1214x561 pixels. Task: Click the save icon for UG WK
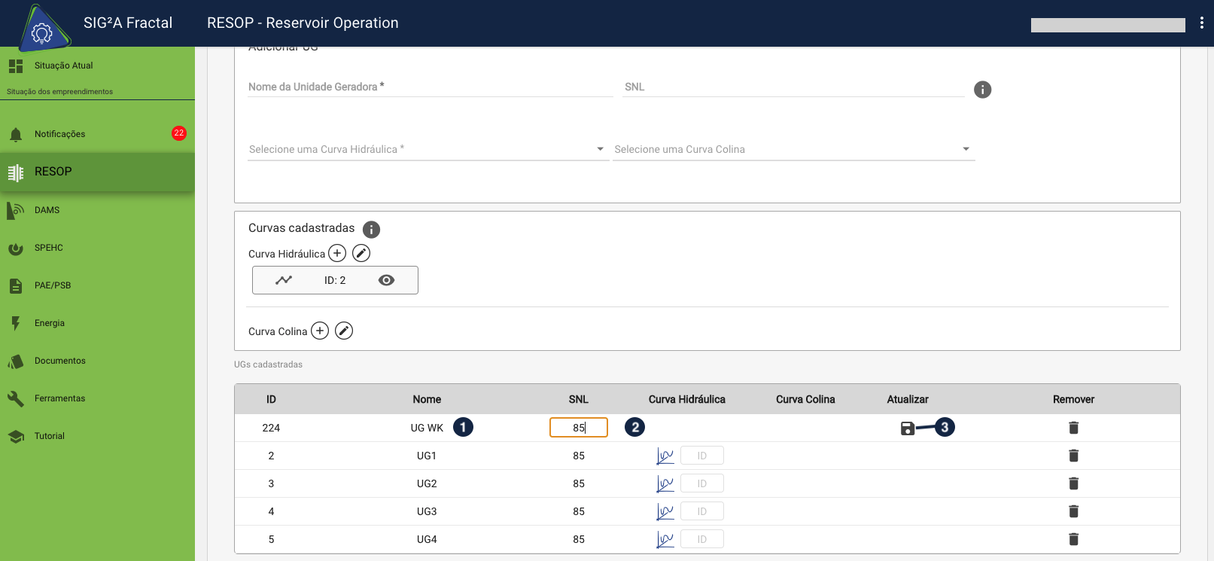pyautogui.click(x=908, y=428)
